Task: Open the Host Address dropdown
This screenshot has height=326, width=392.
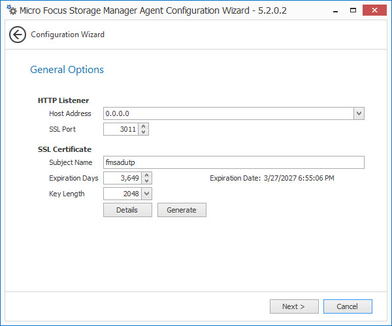Action: click(359, 113)
